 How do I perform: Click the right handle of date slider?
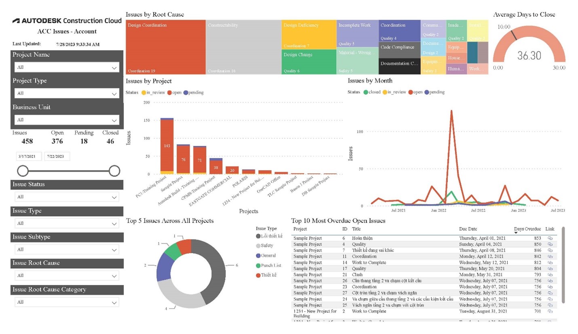click(114, 171)
